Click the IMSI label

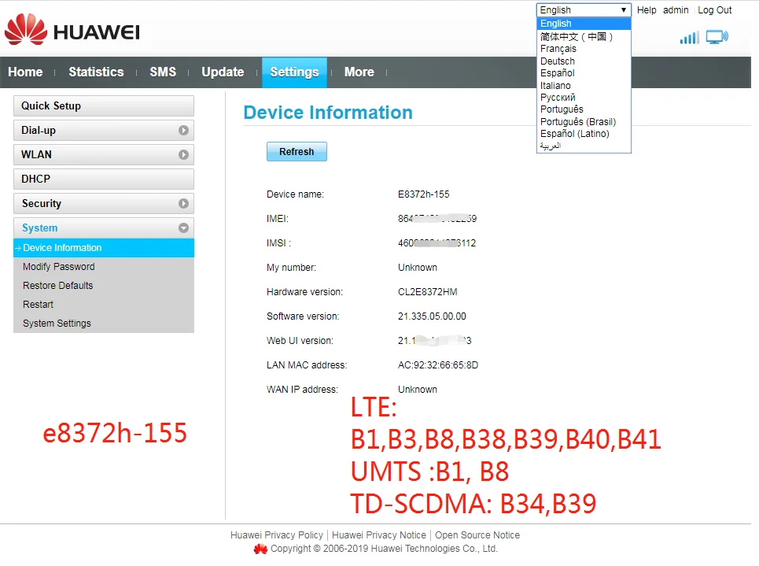[278, 243]
